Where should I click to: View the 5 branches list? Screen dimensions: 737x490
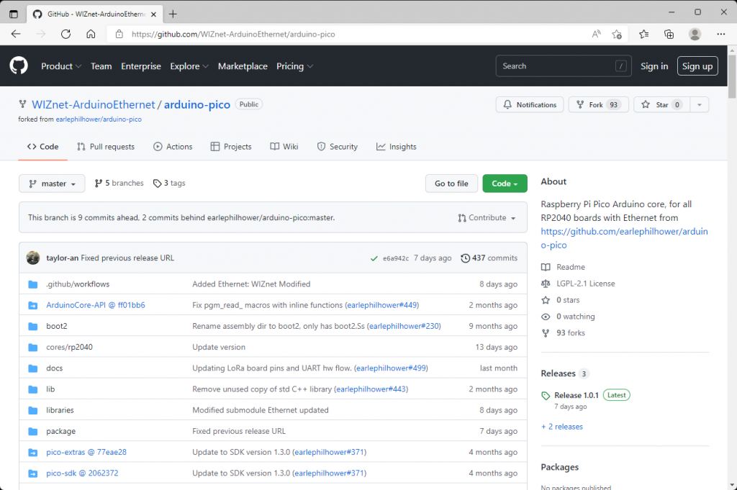tap(119, 183)
